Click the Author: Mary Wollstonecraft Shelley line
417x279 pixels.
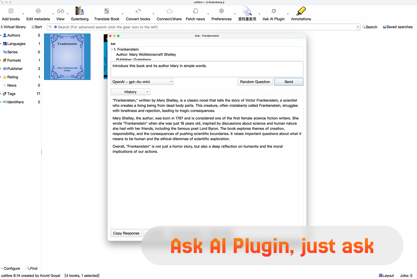tap(146, 54)
